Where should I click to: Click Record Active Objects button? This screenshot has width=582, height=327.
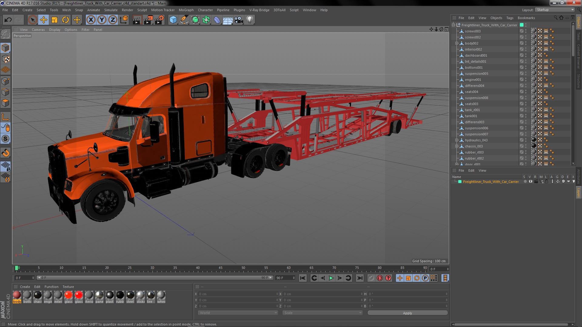coord(371,278)
